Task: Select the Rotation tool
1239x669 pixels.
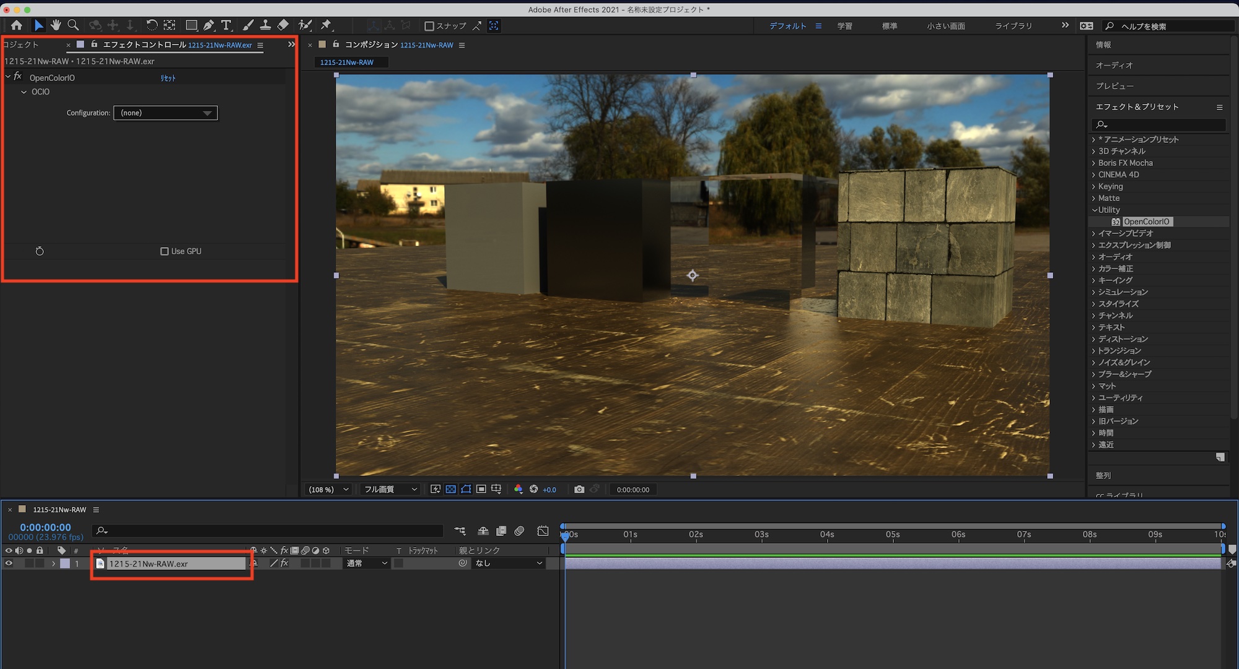Action: coord(151,25)
